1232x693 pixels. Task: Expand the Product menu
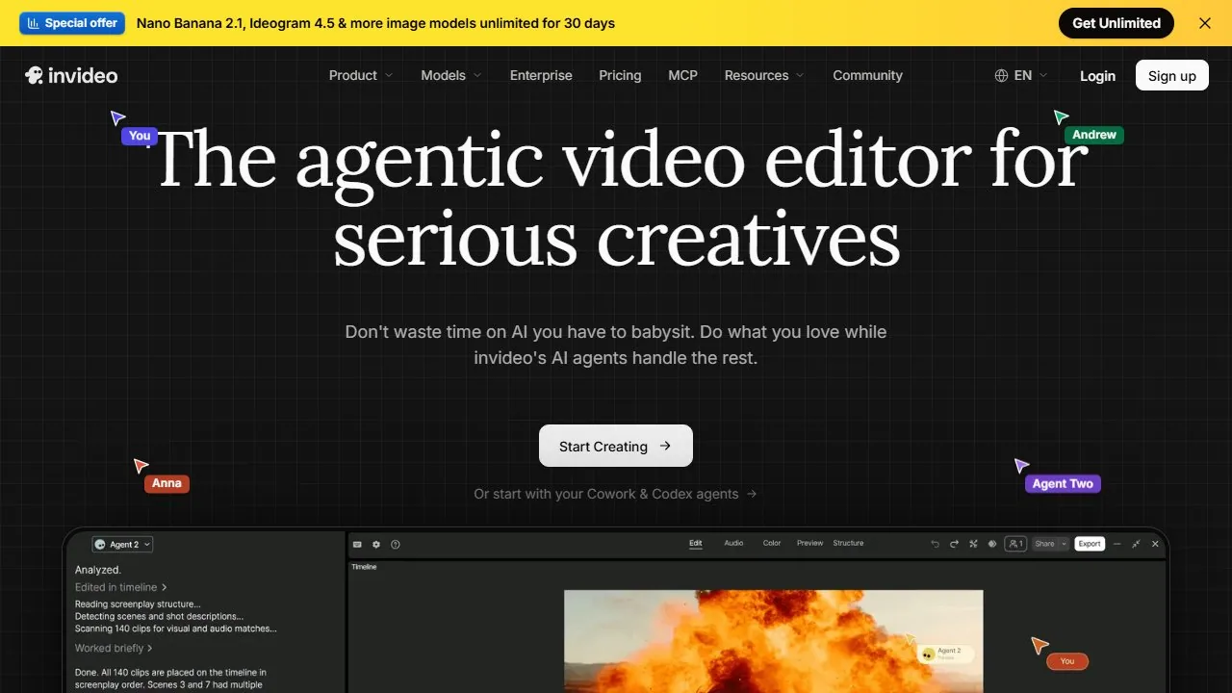[x=361, y=75]
